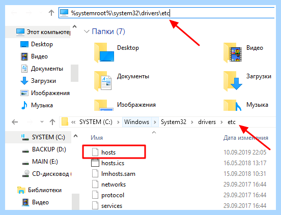This screenshot has width=281, height=215.
Task: Open "Библиотеки" in the lower sidebar
Action: [x=39, y=190]
